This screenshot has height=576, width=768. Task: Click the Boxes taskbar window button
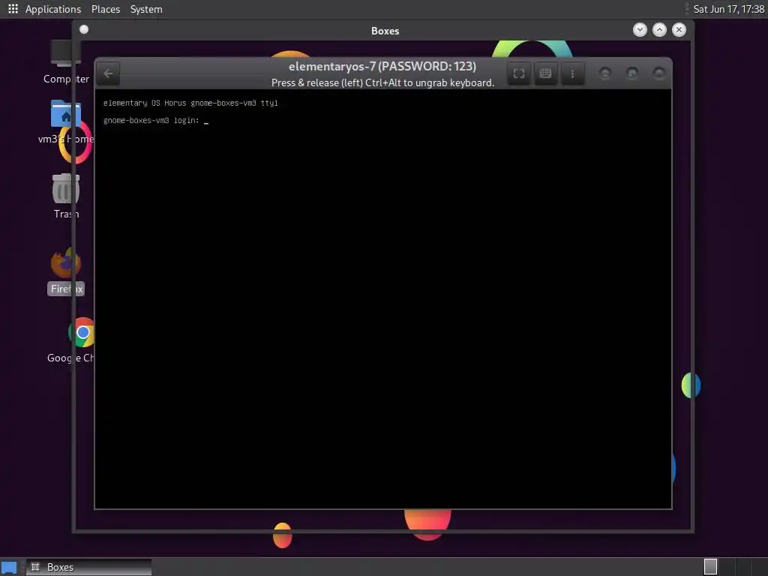88,567
